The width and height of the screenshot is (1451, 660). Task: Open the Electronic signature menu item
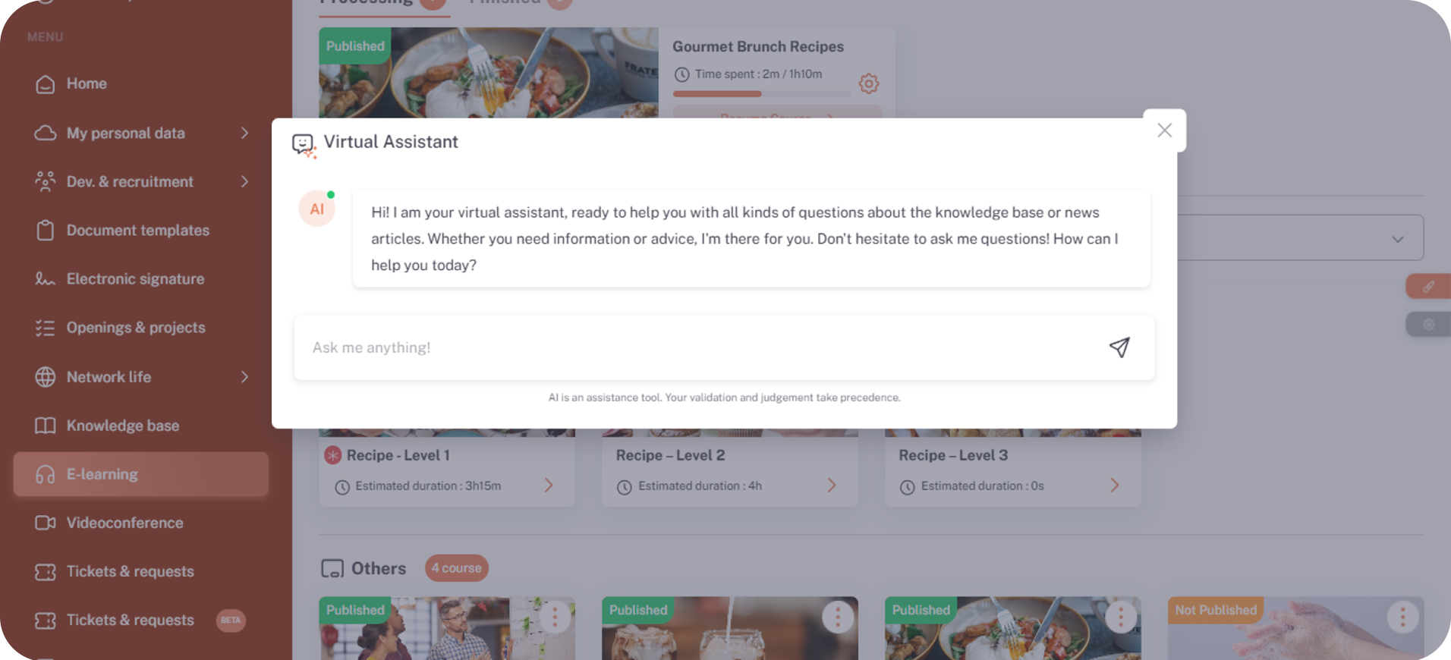[134, 279]
